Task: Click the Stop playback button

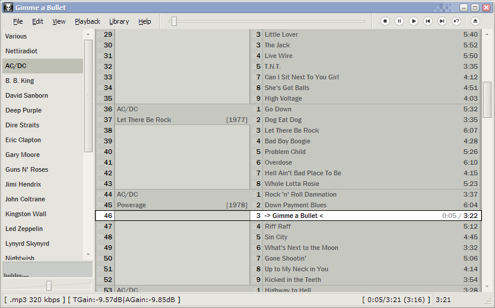Action: tap(385, 21)
